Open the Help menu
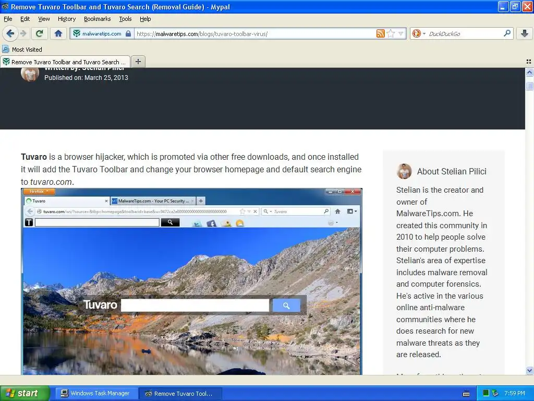 (145, 19)
